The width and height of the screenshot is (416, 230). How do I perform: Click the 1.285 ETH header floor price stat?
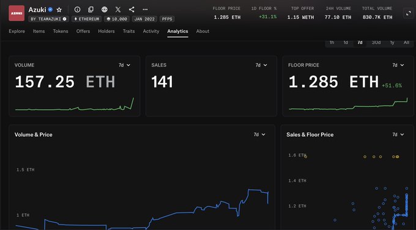pos(227,17)
